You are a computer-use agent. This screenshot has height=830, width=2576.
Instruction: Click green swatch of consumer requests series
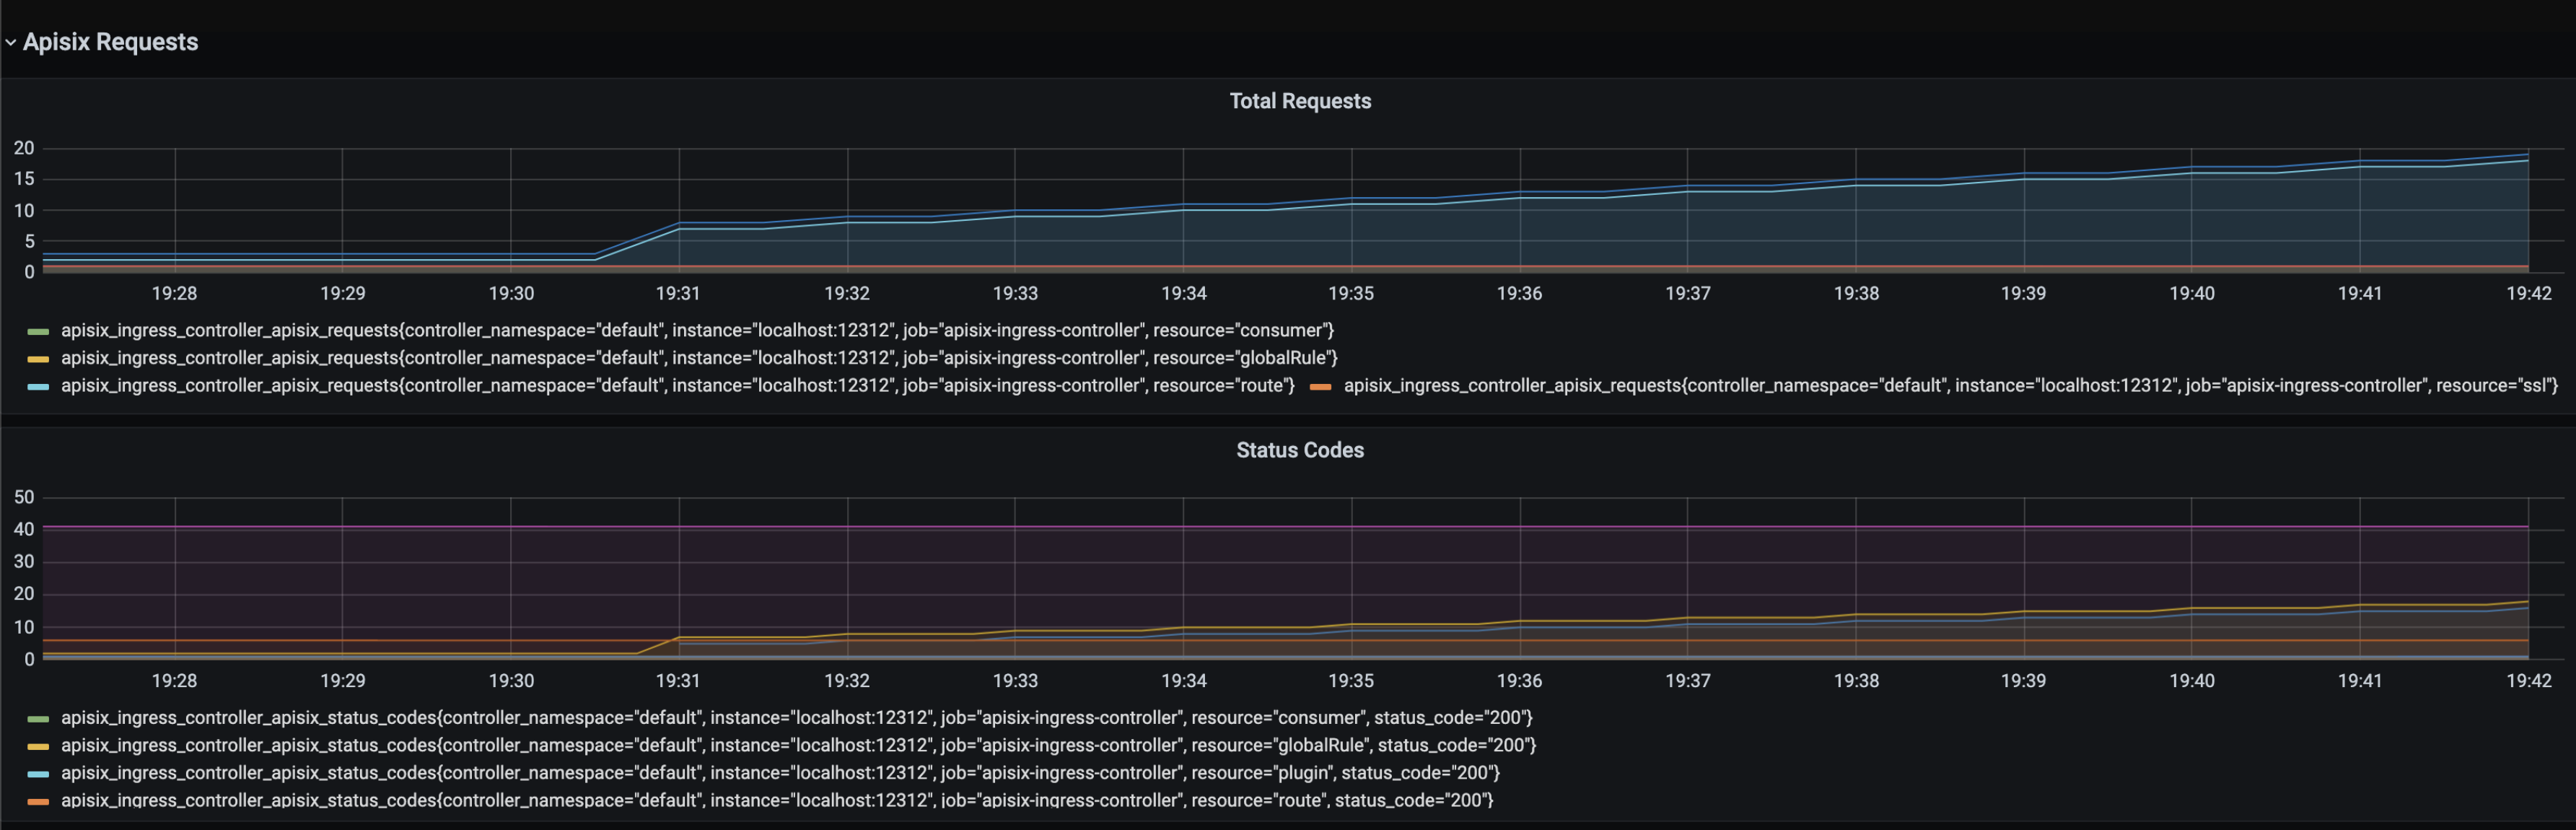pos(38,331)
